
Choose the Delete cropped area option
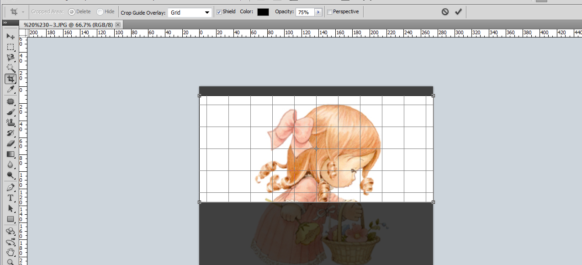79,12
